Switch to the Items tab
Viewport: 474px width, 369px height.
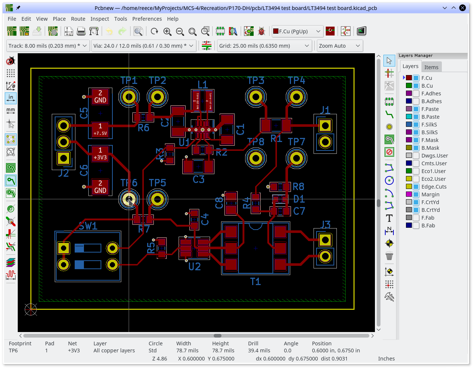coord(431,67)
